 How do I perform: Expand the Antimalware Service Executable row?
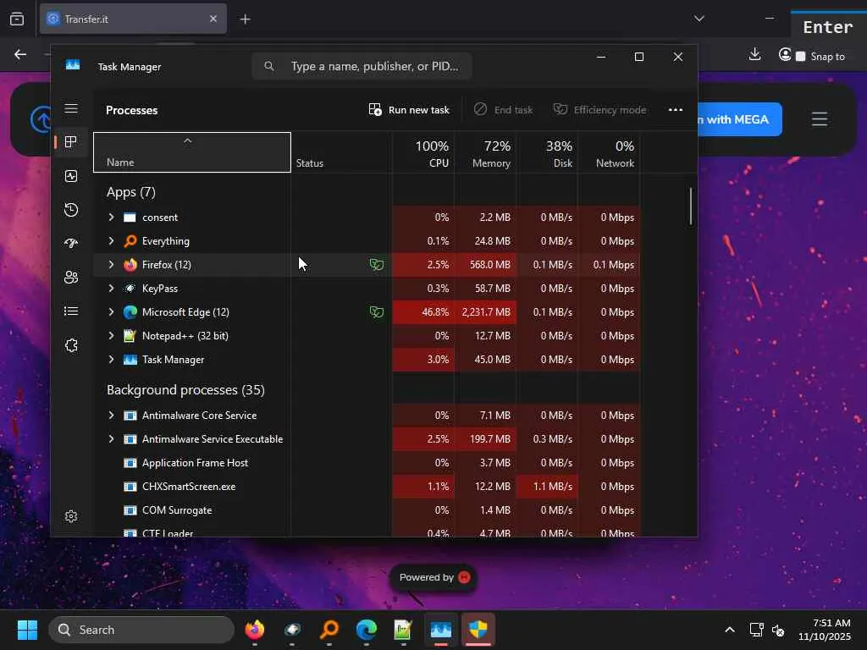tap(111, 439)
